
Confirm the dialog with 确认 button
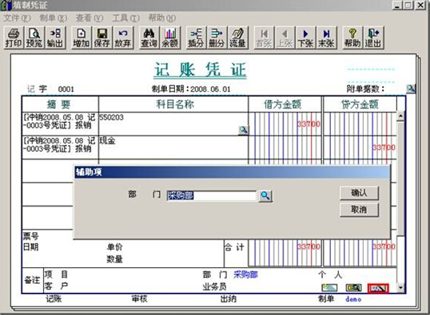[359, 193]
